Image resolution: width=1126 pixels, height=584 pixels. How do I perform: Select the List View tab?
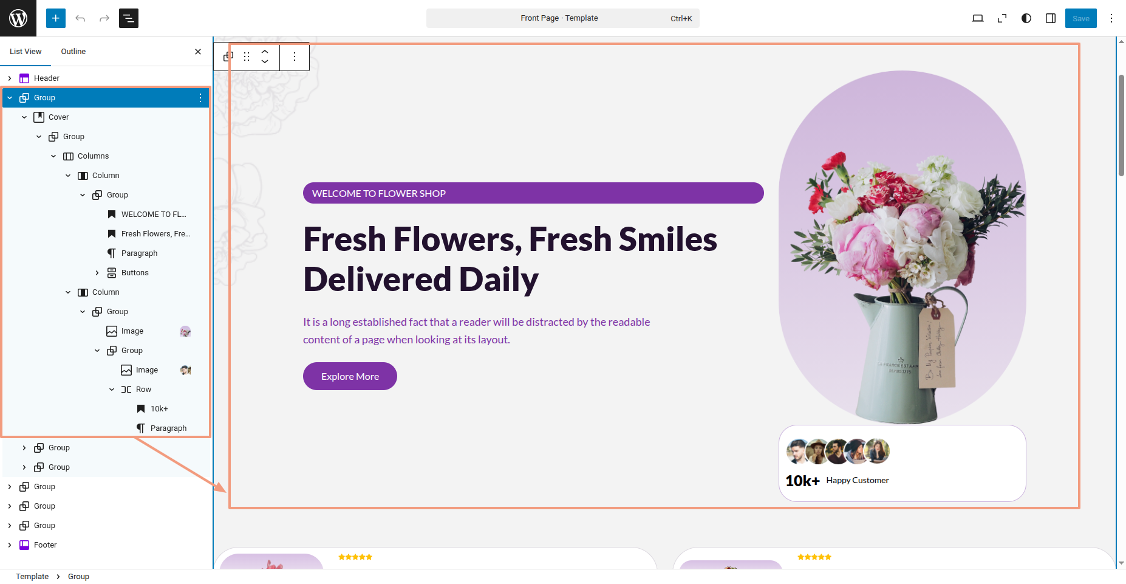tap(26, 52)
